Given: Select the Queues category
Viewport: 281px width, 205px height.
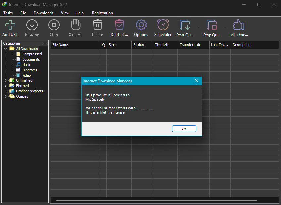Looking at the screenshot, I should pos(22,96).
